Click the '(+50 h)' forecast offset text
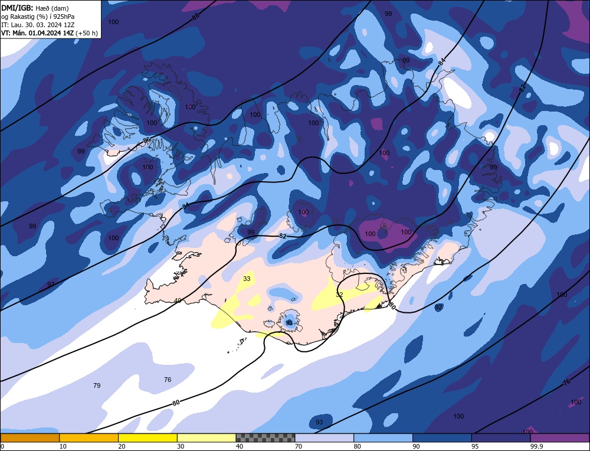 click(87, 33)
